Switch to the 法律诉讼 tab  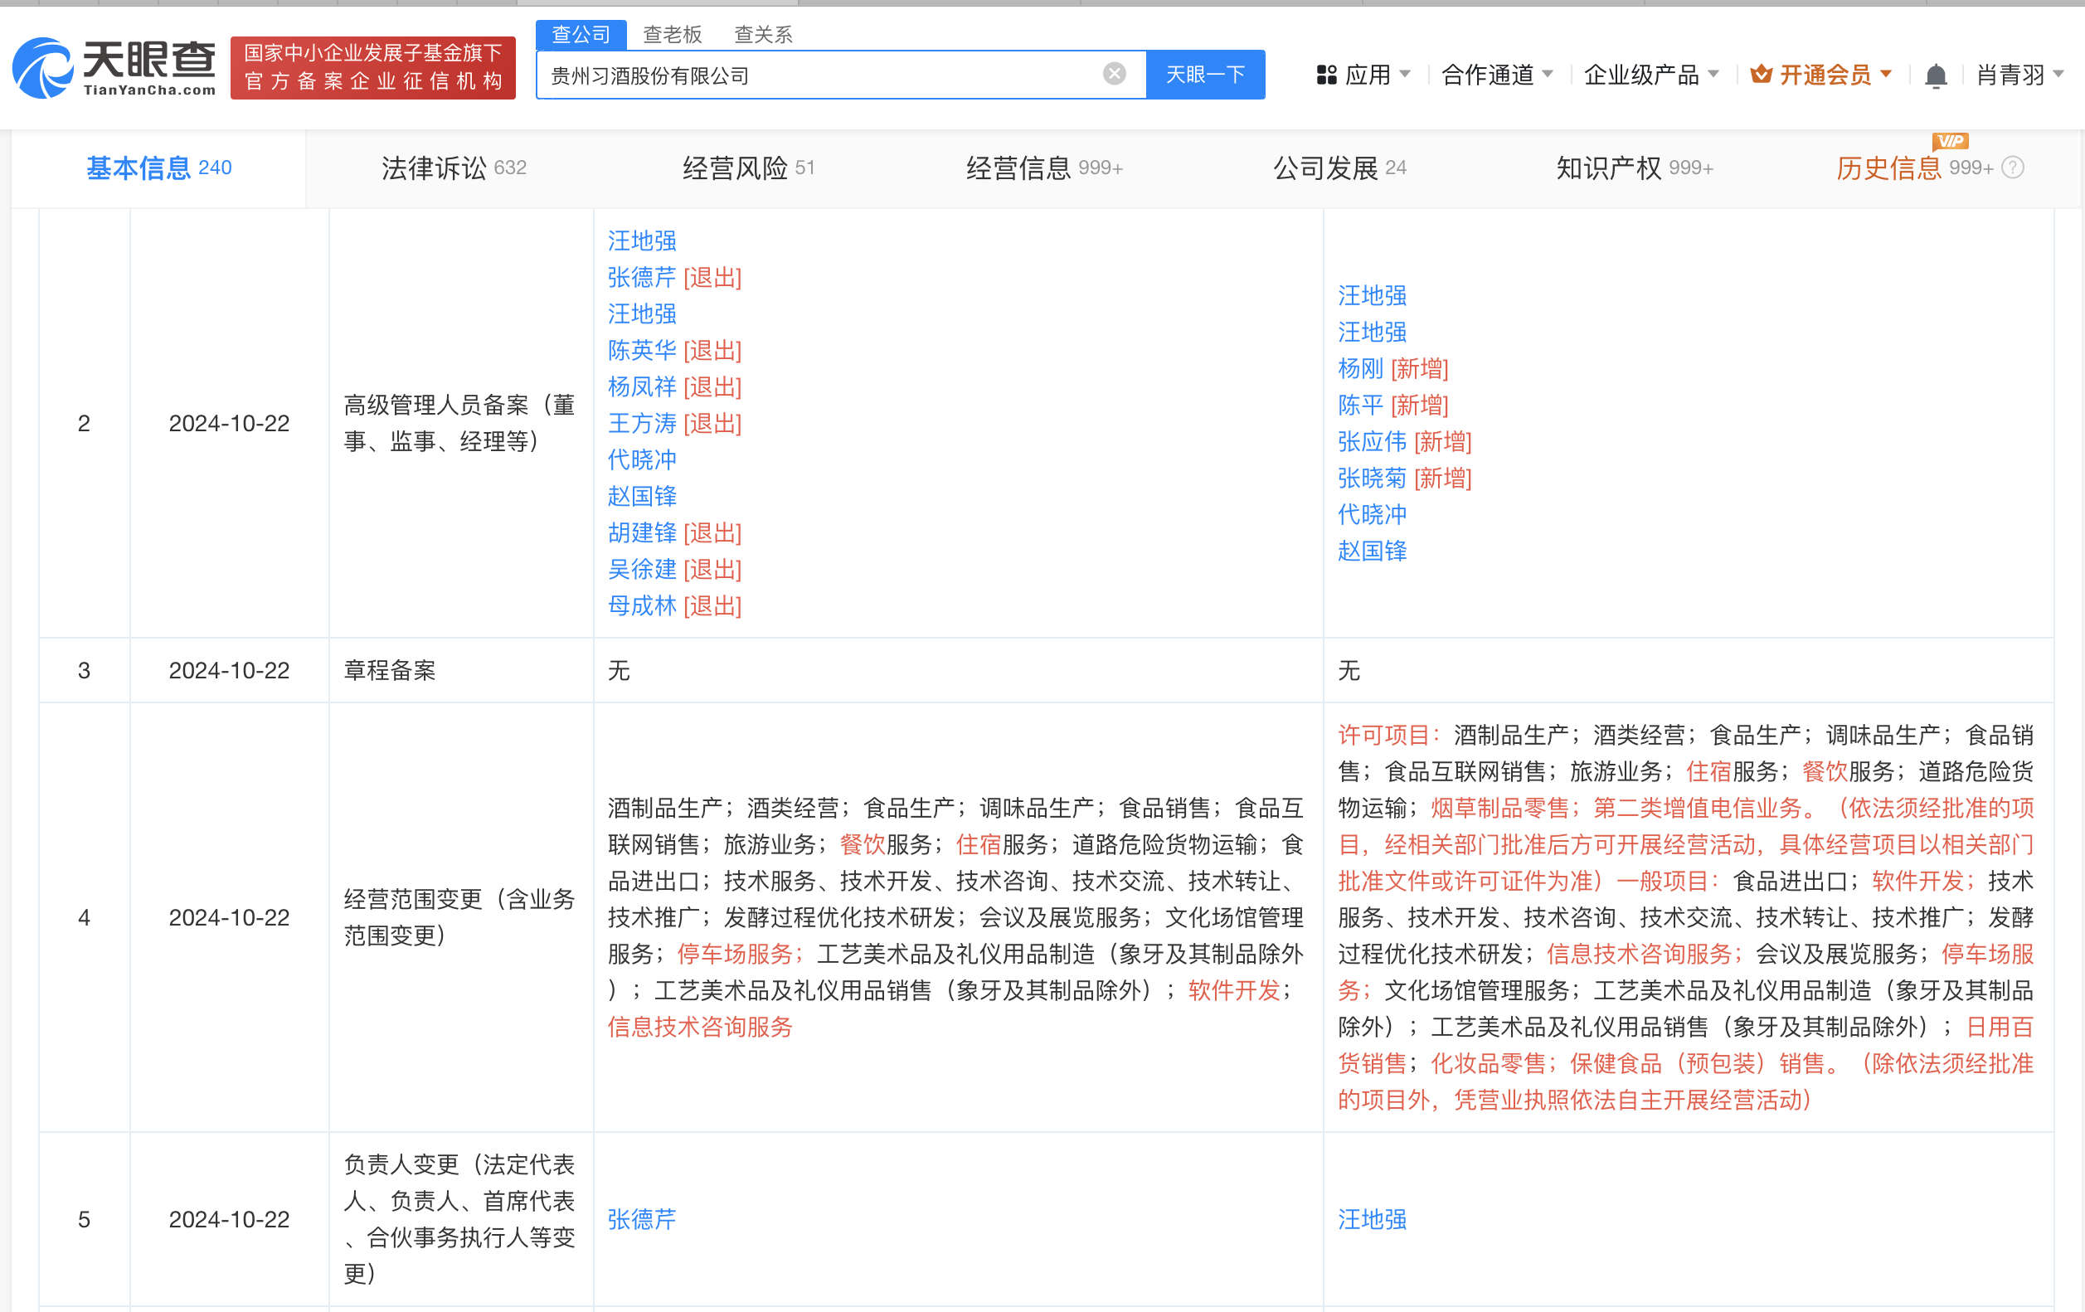[x=454, y=168]
